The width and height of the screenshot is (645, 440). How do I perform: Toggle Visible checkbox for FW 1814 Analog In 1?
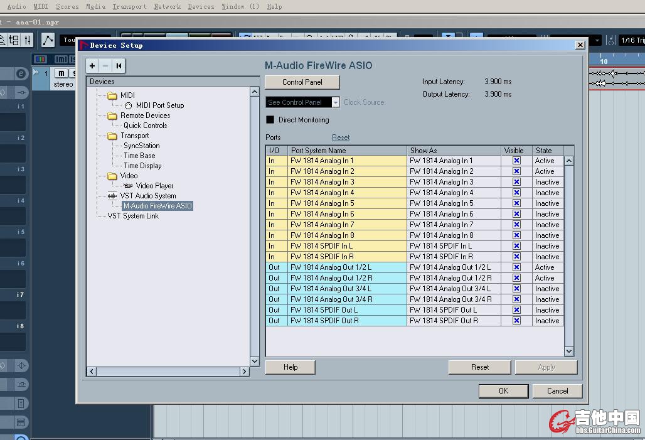coord(516,161)
